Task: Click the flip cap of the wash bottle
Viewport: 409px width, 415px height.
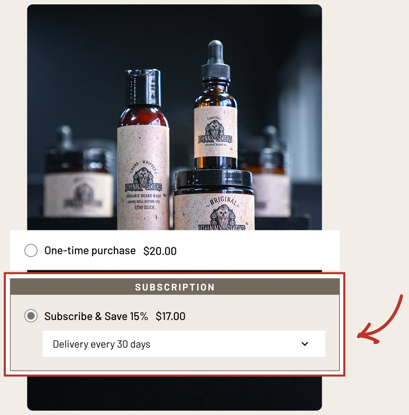Action: pos(143,87)
